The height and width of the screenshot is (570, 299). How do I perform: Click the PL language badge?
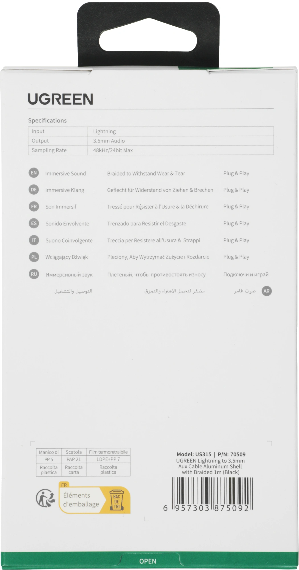(34, 257)
